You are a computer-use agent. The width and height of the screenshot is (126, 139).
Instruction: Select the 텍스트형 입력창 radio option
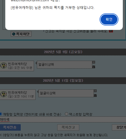click(x=66, y=114)
